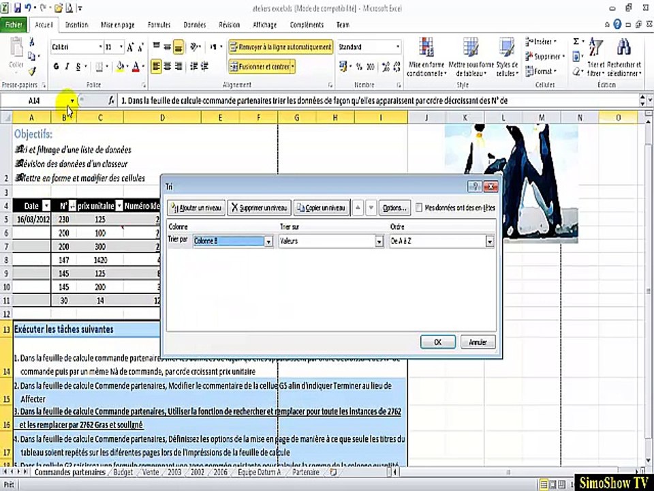
Task: Click Annuler in Tri dialog
Action: coord(478,342)
